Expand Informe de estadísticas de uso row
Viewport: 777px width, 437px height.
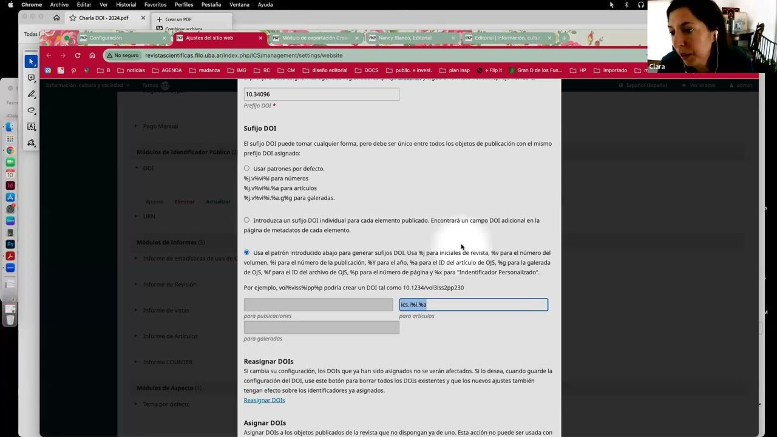click(x=136, y=259)
